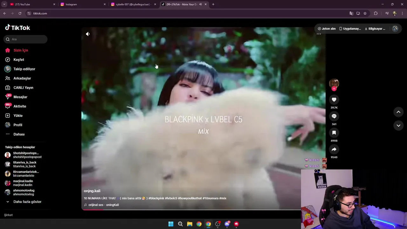Click the #howyoulikethat hashtag
407x229 pixels.
click(190, 198)
